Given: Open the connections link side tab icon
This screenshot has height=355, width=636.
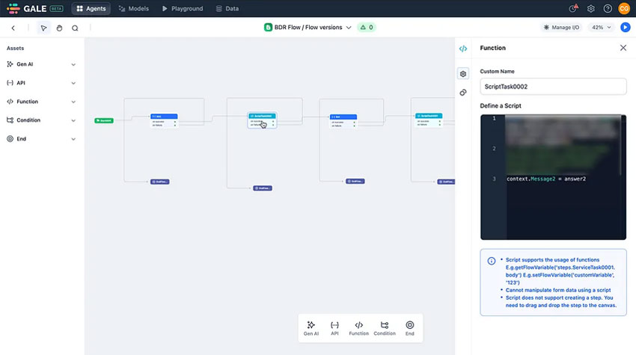Looking at the screenshot, I should [463, 93].
